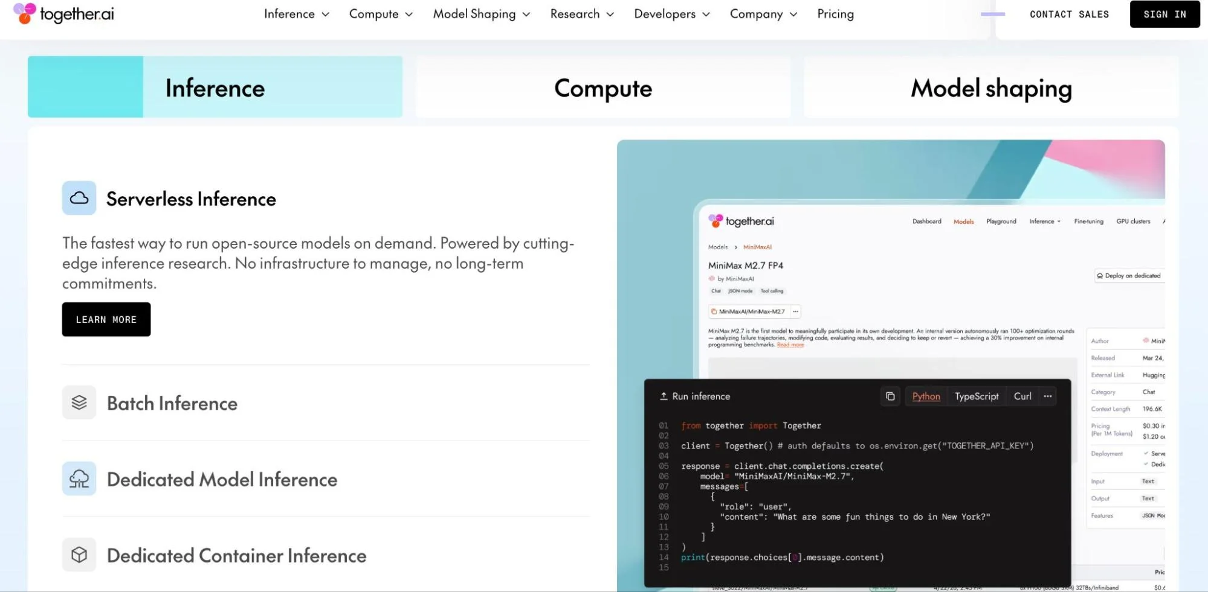The width and height of the screenshot is (1208, 592).
Task: Select the highlighted Inference tab below the header
Action: click(215, 87)
